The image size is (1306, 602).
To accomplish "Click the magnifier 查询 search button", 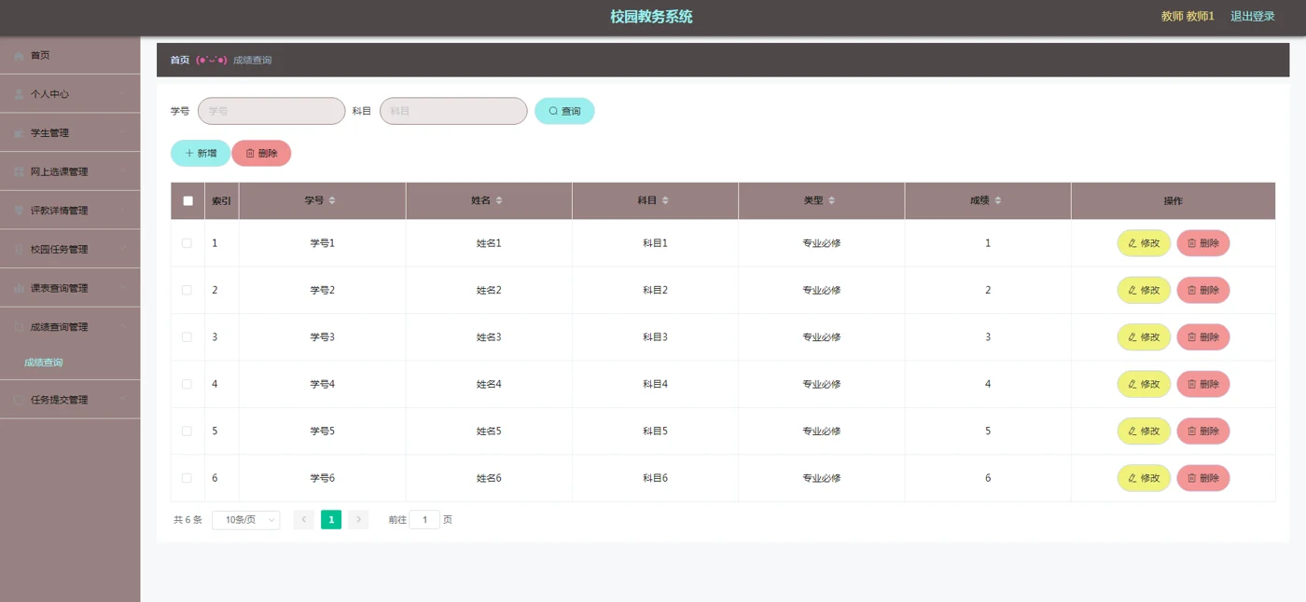I will click(x=564, y=111).
